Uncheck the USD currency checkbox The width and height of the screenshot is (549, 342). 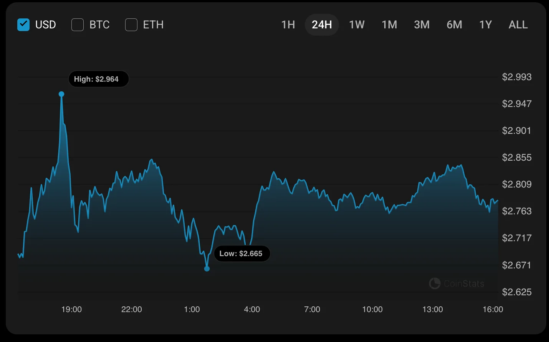coord(23,25)
